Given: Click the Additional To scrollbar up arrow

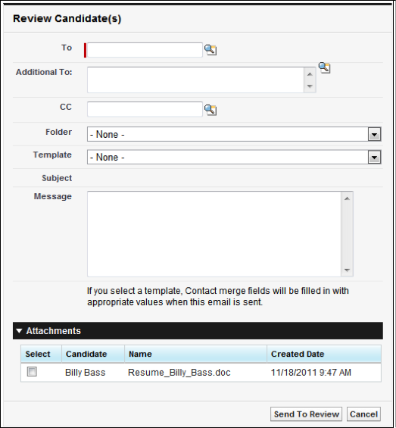Looking at the screenshot, I should (x=310, y=74).
